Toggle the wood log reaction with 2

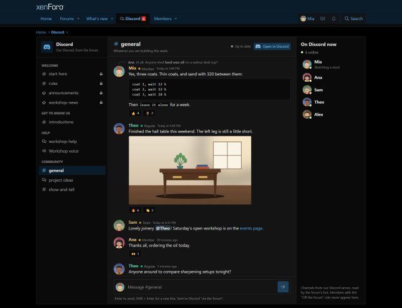click(149, 113)
